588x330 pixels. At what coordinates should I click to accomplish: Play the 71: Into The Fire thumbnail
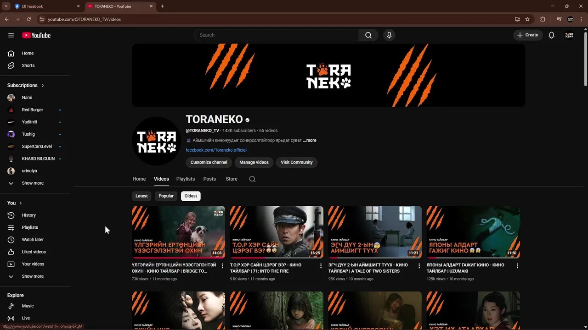click(277, 232)
